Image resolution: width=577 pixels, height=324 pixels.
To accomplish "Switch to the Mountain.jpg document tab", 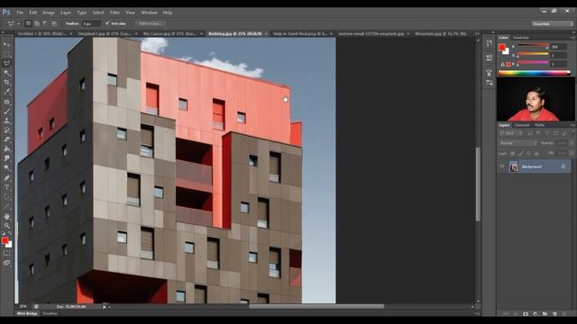I will click(x=441, y=33).
